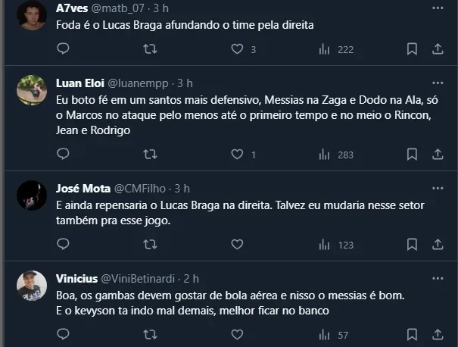This screenshot has height=347, width=458.
Task: Retweet the A7ves post
Action: (150, 48)
